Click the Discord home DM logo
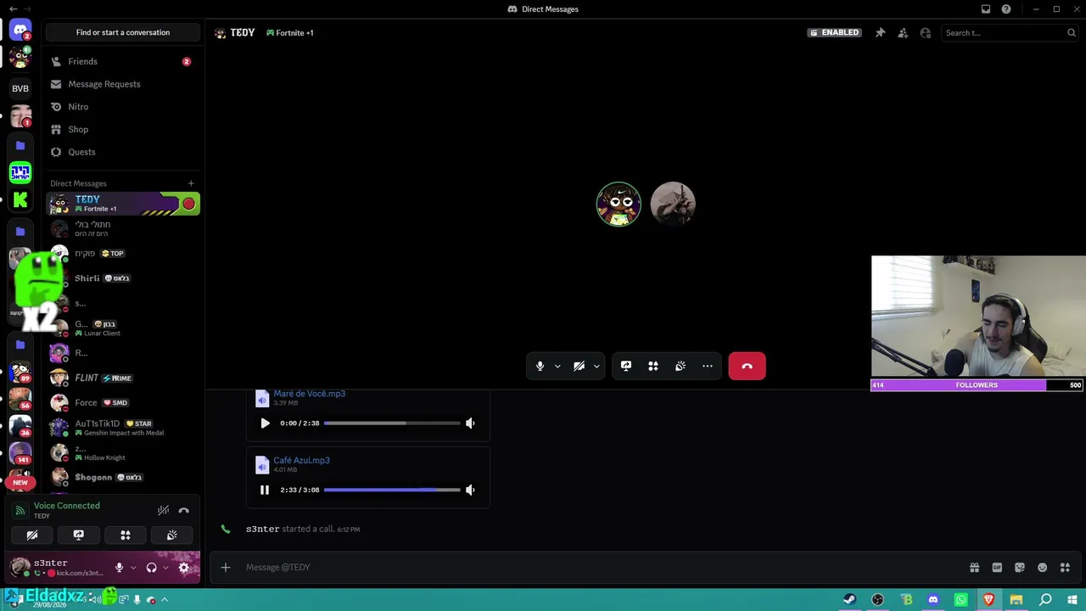Screen dimensions: 1086x611 pos(20,31)
